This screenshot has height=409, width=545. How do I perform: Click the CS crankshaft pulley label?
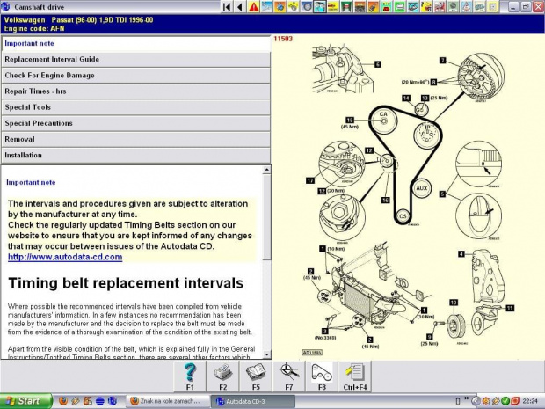point(403,216)
